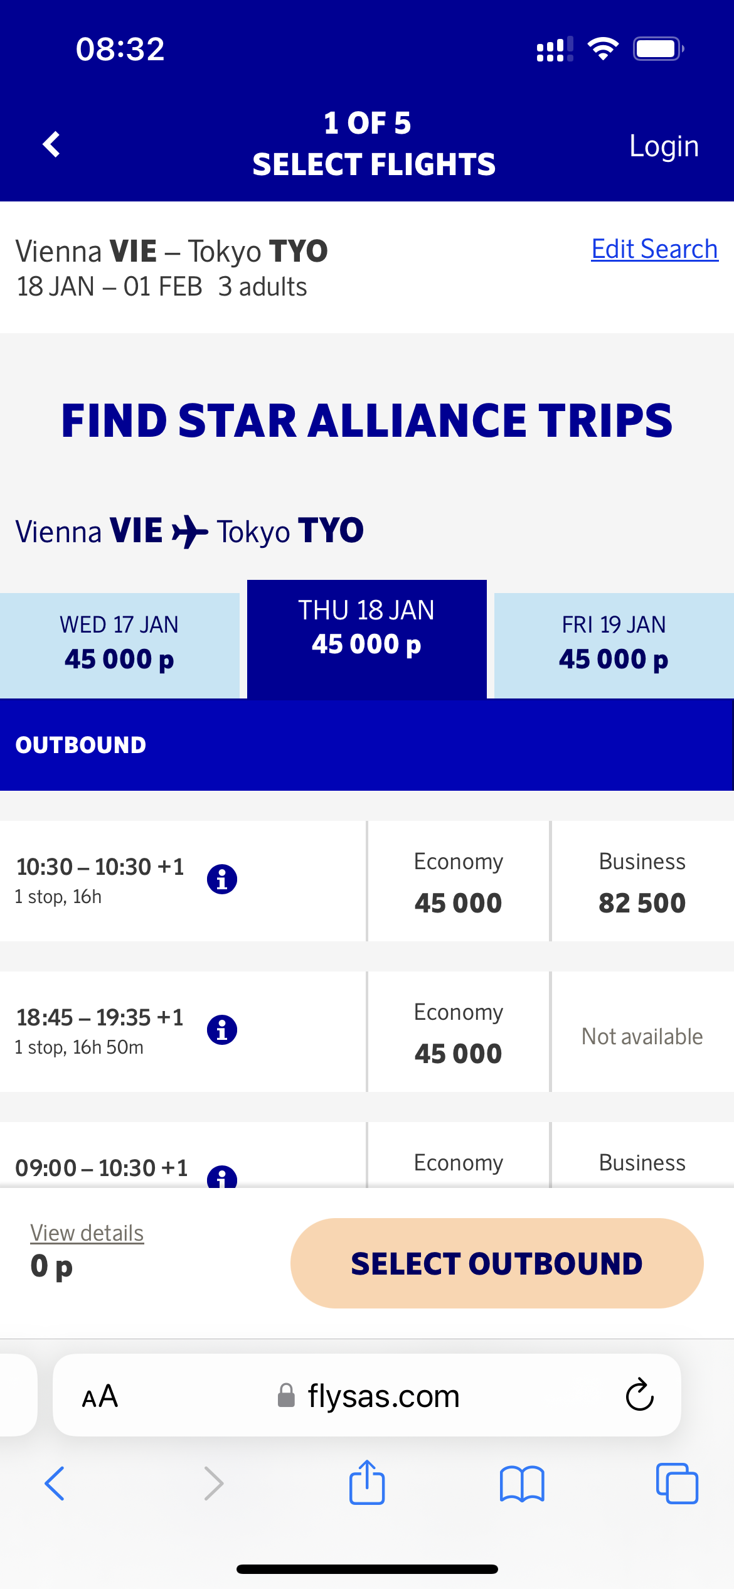This screenshot has height=1589, width=734.
Task: Click the Edit Search link
Action: (x=654, y=249)
